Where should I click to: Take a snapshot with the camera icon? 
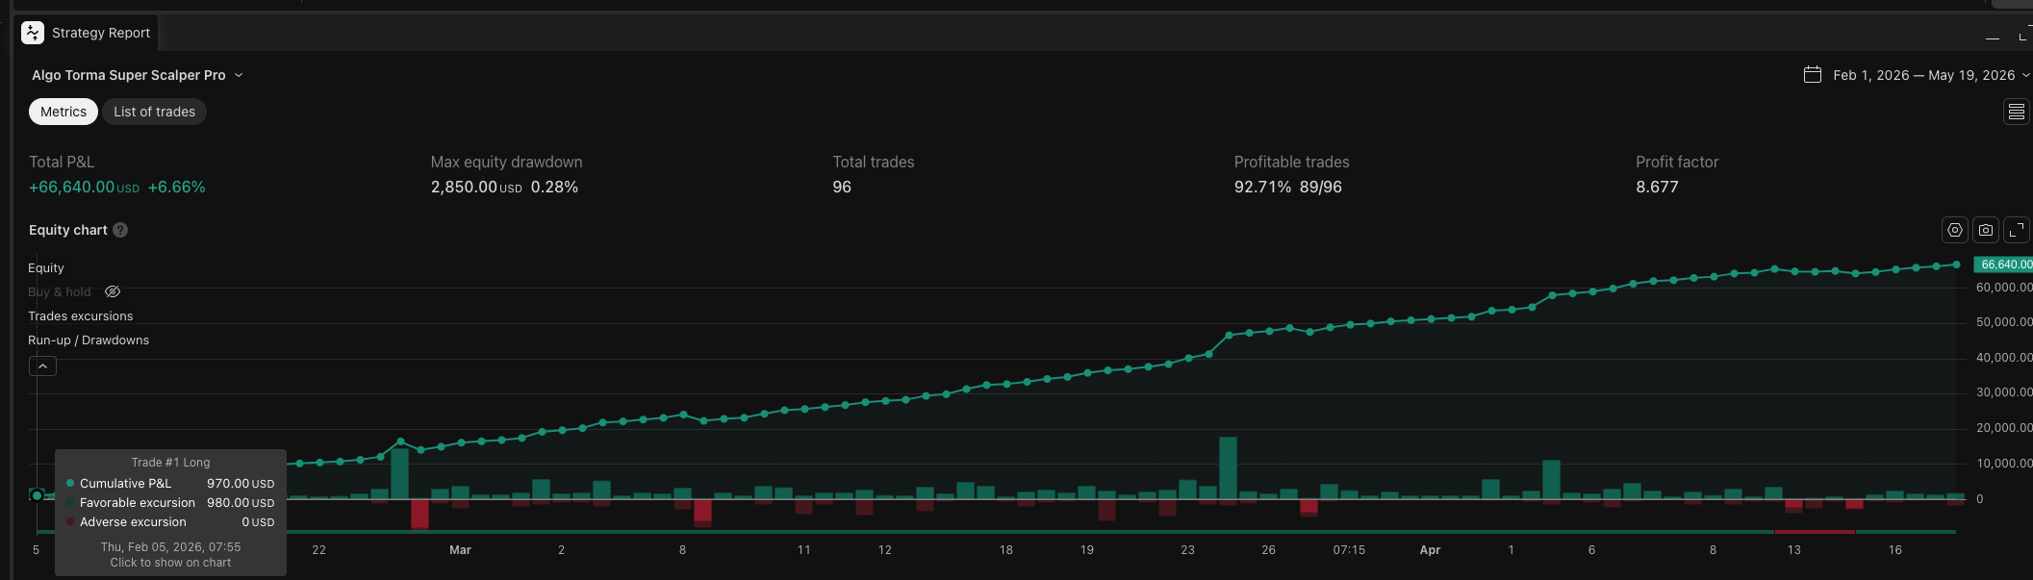(x=1985, y=230)
